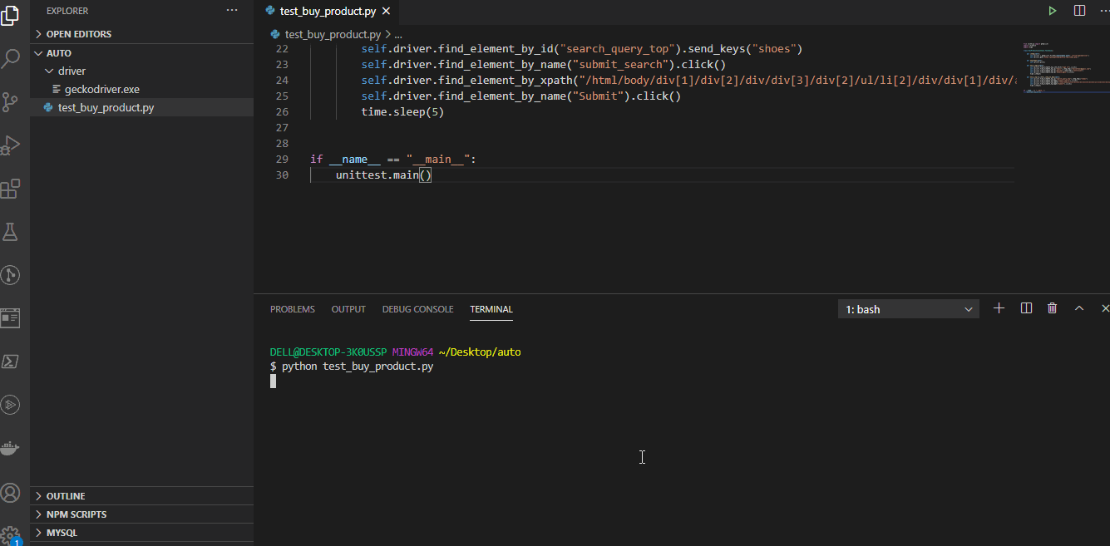Kill the terminal using the trash icon

coord(1052,307)
